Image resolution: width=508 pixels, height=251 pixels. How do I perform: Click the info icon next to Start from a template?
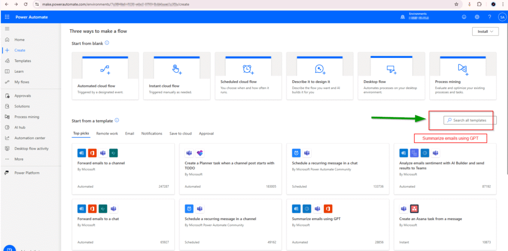(x=117, y=120)
